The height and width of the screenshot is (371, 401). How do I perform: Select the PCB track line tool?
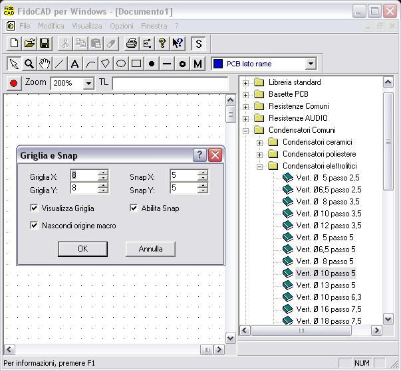coord(167,64)
